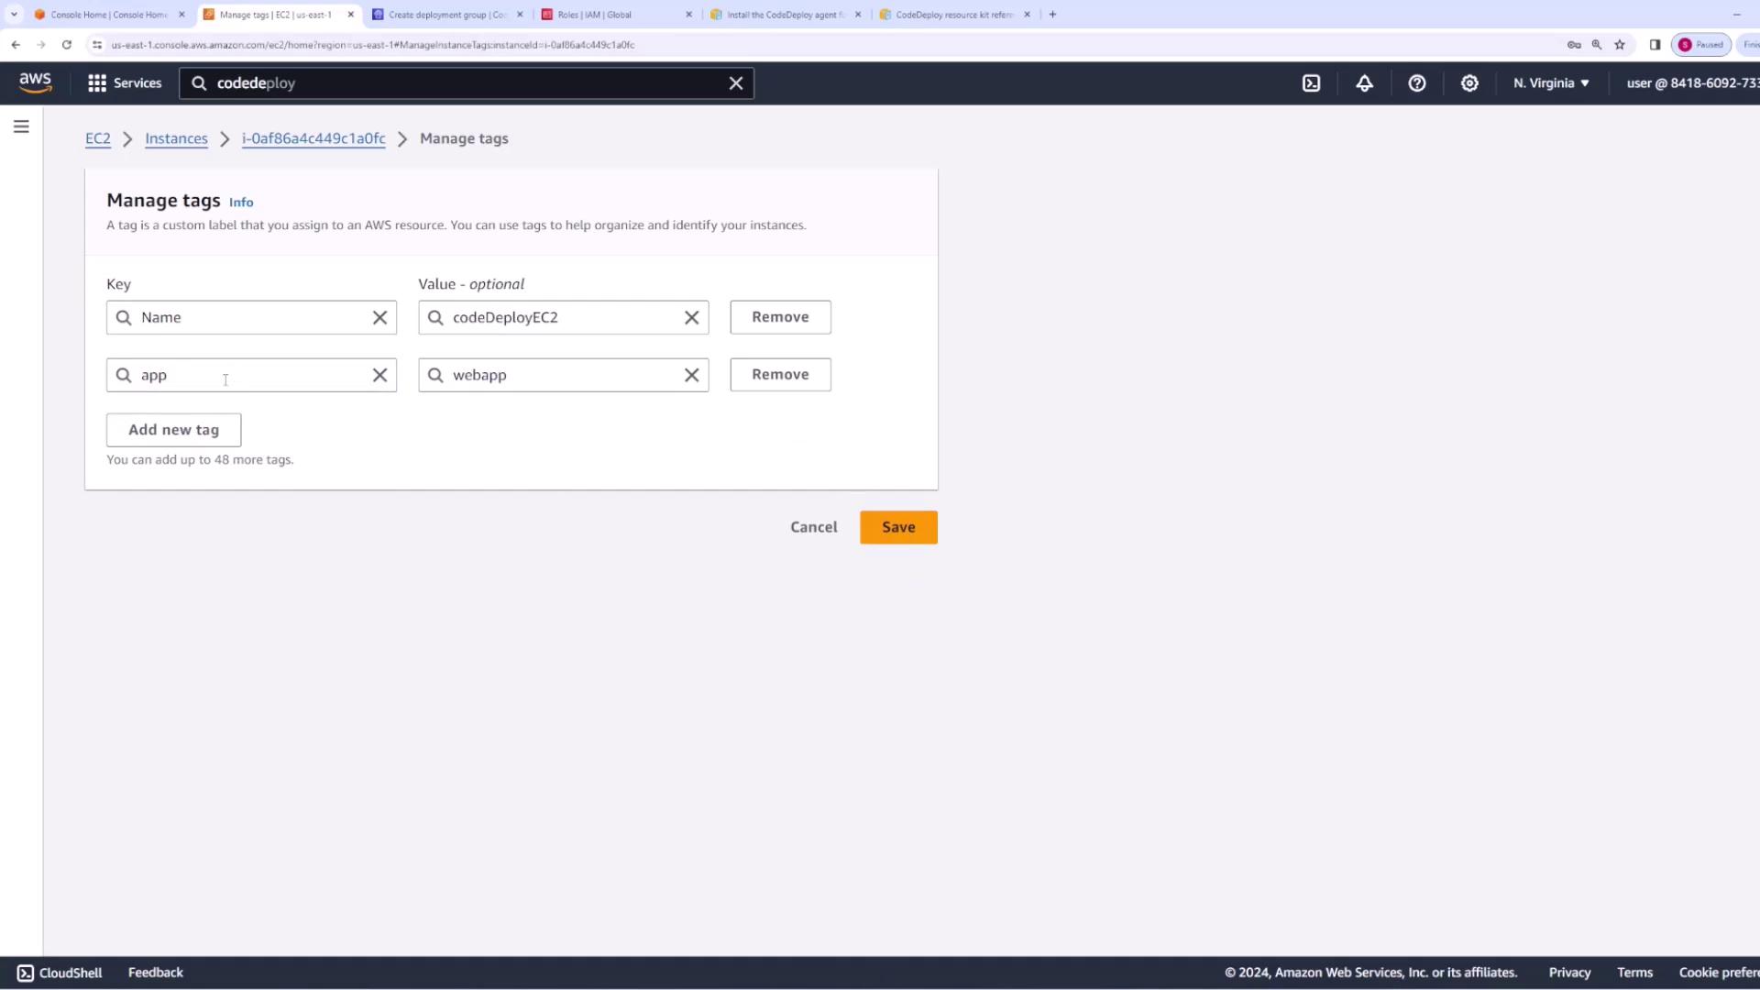Close the Create deployment group tab

pos(520,15)
